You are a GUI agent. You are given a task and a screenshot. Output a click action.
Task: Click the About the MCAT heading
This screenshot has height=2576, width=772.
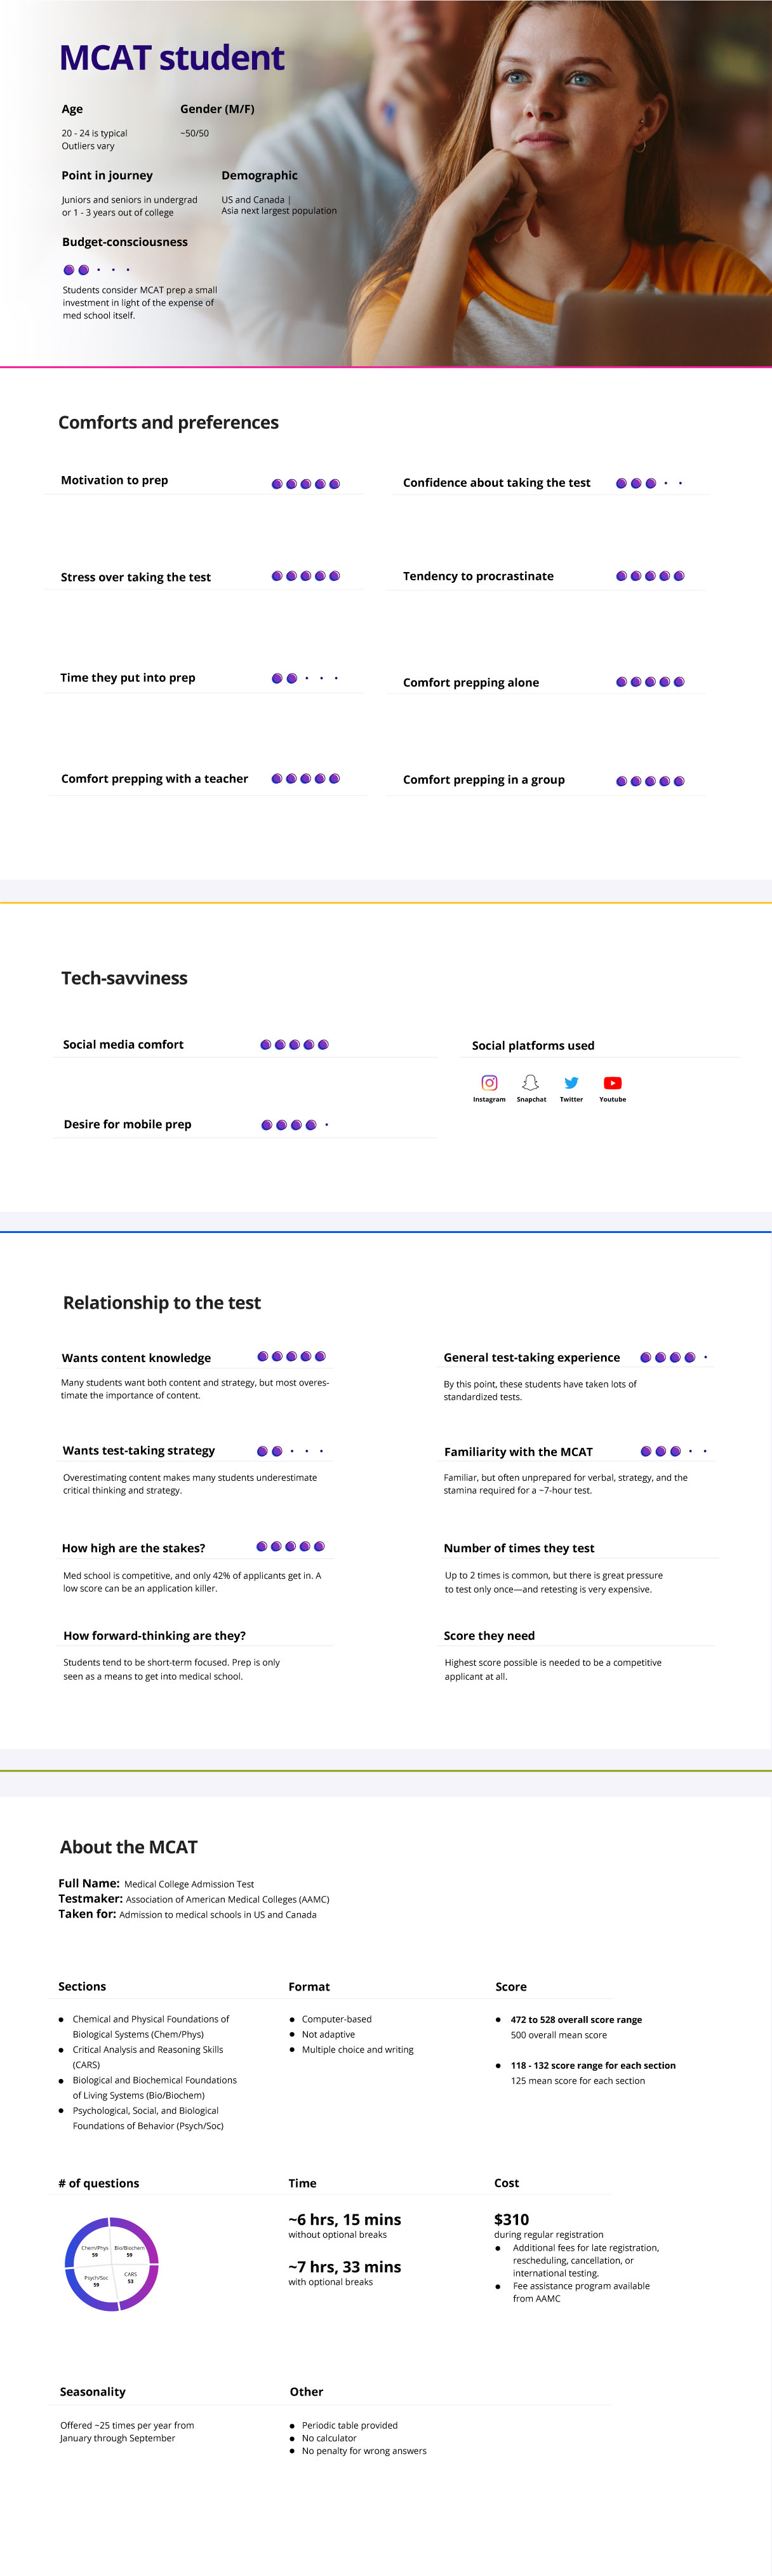129,1847
